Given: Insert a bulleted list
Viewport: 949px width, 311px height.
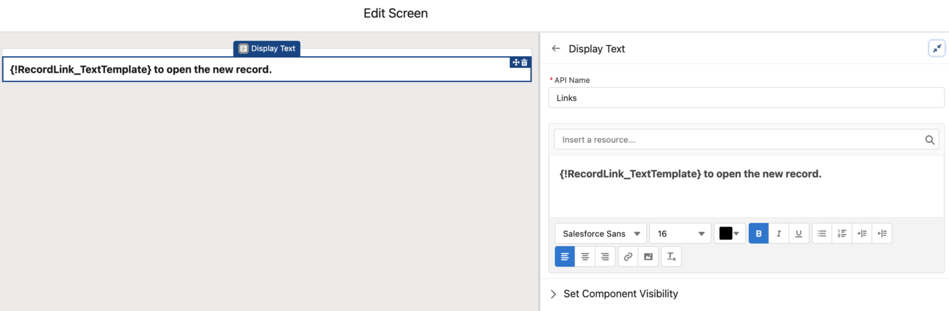Looking at the screenshot, I should (x=822, y=233).
